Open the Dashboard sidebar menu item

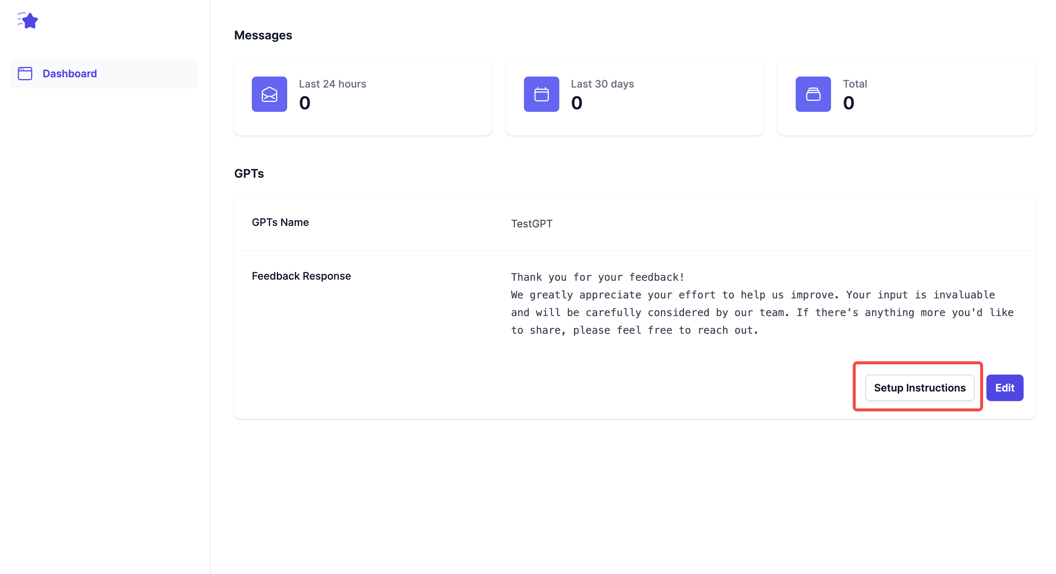[70, 74]
